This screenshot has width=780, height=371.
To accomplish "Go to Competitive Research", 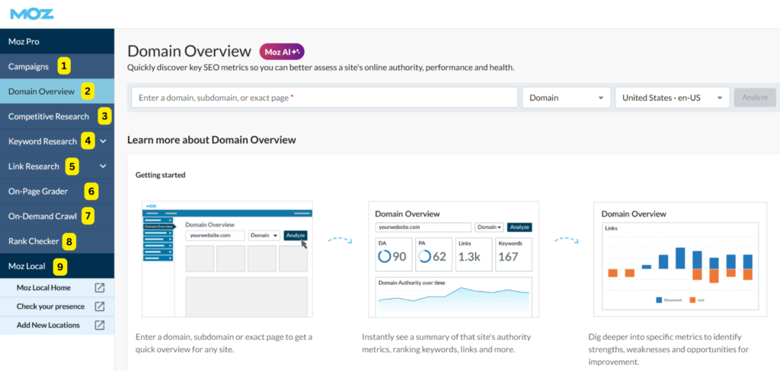I will tap(57, 117).
